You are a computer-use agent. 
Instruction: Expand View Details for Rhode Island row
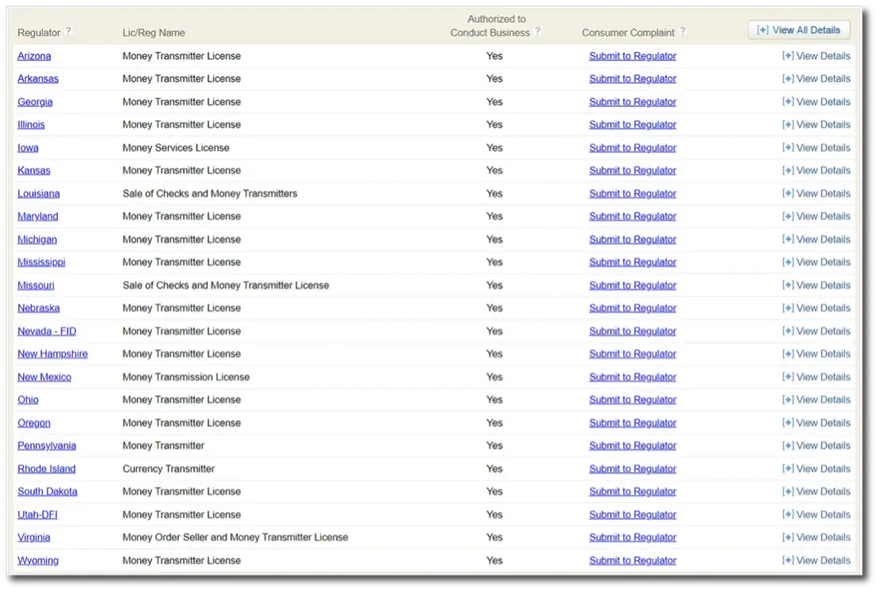point(816,469)
